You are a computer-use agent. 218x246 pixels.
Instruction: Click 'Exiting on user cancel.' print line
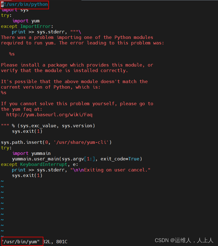coord(81,170)
